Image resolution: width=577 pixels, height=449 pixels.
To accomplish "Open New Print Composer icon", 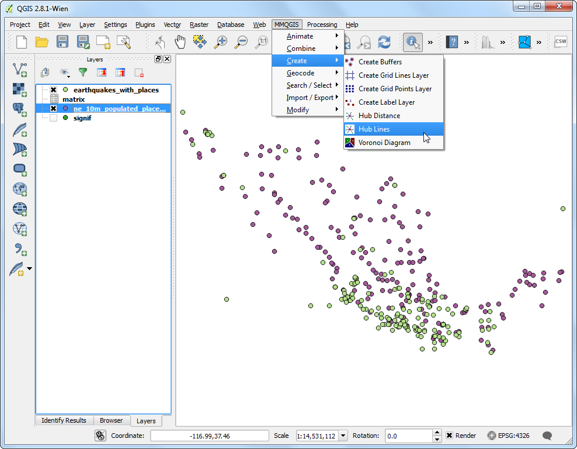I will tap(103, 42).
